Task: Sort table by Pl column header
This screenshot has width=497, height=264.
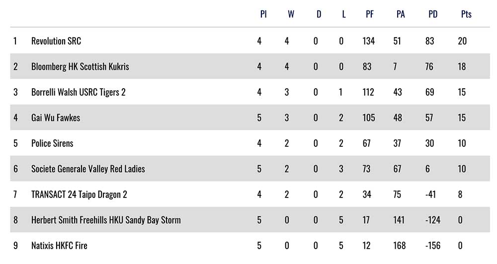Action: coord(263,14)
